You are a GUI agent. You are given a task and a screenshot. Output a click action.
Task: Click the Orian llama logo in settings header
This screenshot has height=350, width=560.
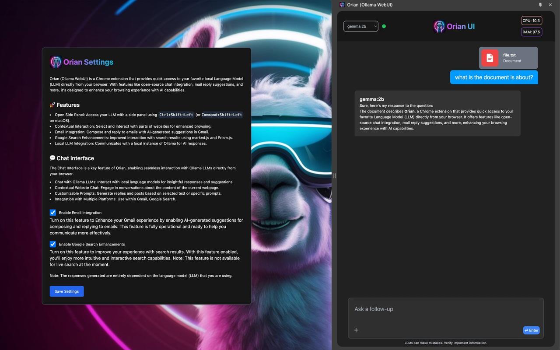(56, 62)
